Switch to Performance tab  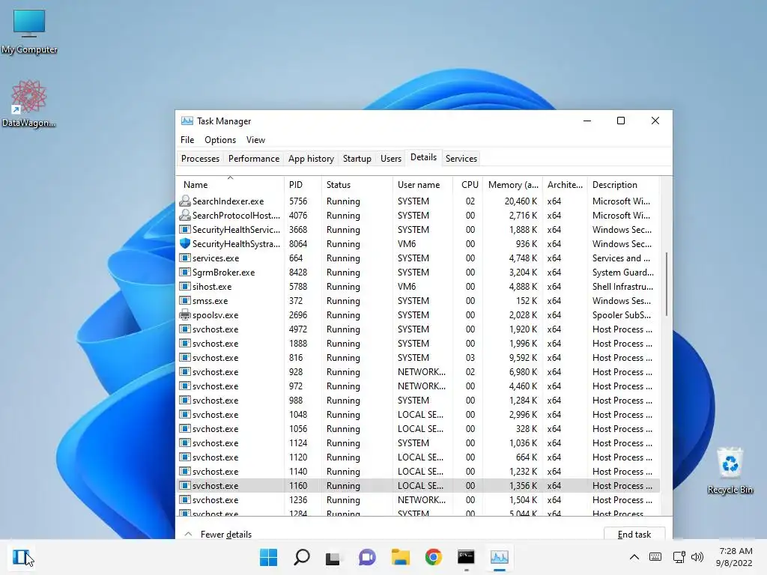tap(254, 159)
